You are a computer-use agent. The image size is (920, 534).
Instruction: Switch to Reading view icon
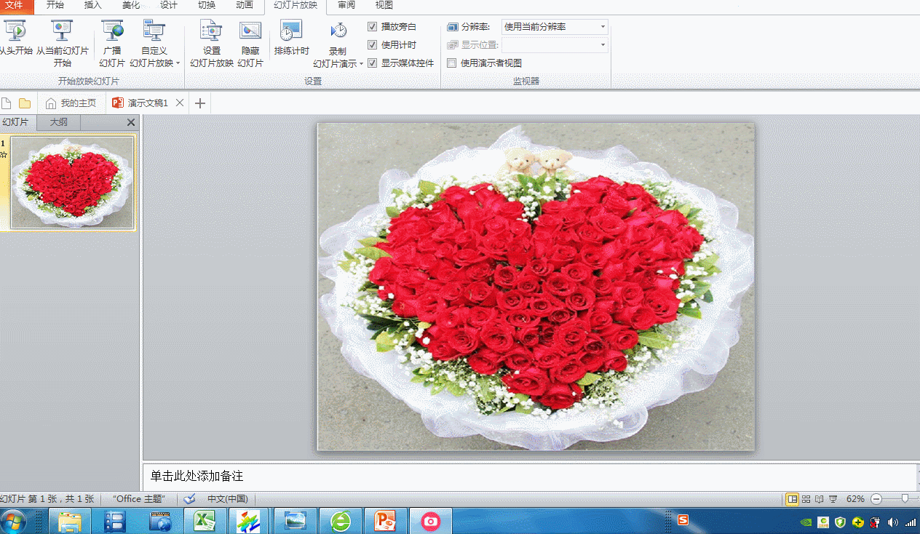coord(819,499)
